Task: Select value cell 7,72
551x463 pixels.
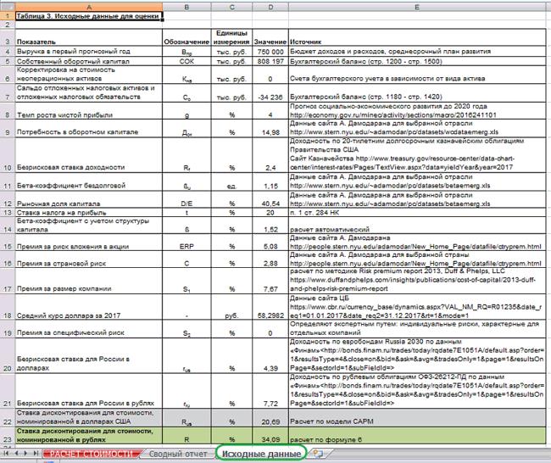Action: (270, 391)
